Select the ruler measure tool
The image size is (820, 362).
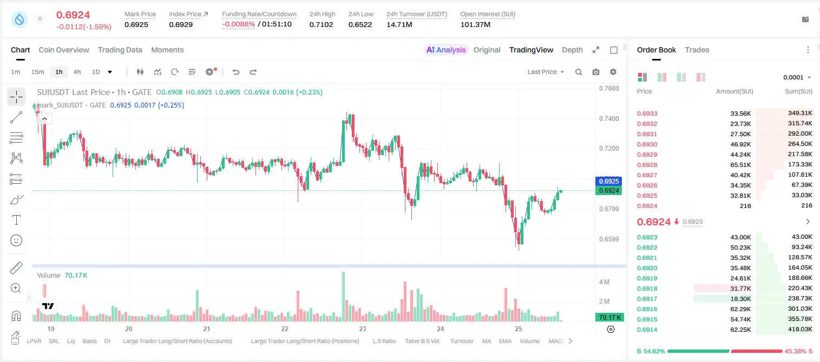coord(16,267)
